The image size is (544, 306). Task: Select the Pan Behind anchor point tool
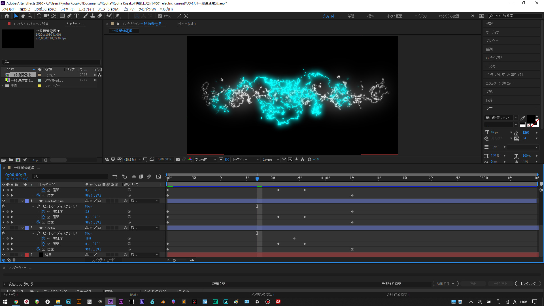[x=53, y=16]
